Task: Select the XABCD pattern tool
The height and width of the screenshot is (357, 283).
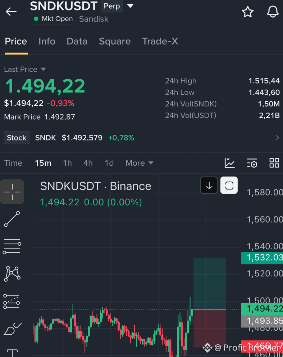Action: [x=12, y=274]
